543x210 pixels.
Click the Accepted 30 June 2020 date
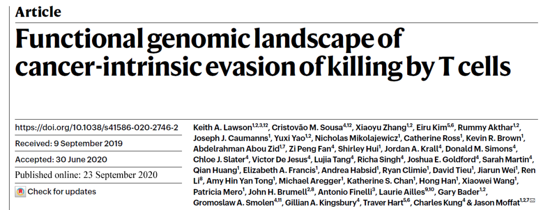[62, 159]
